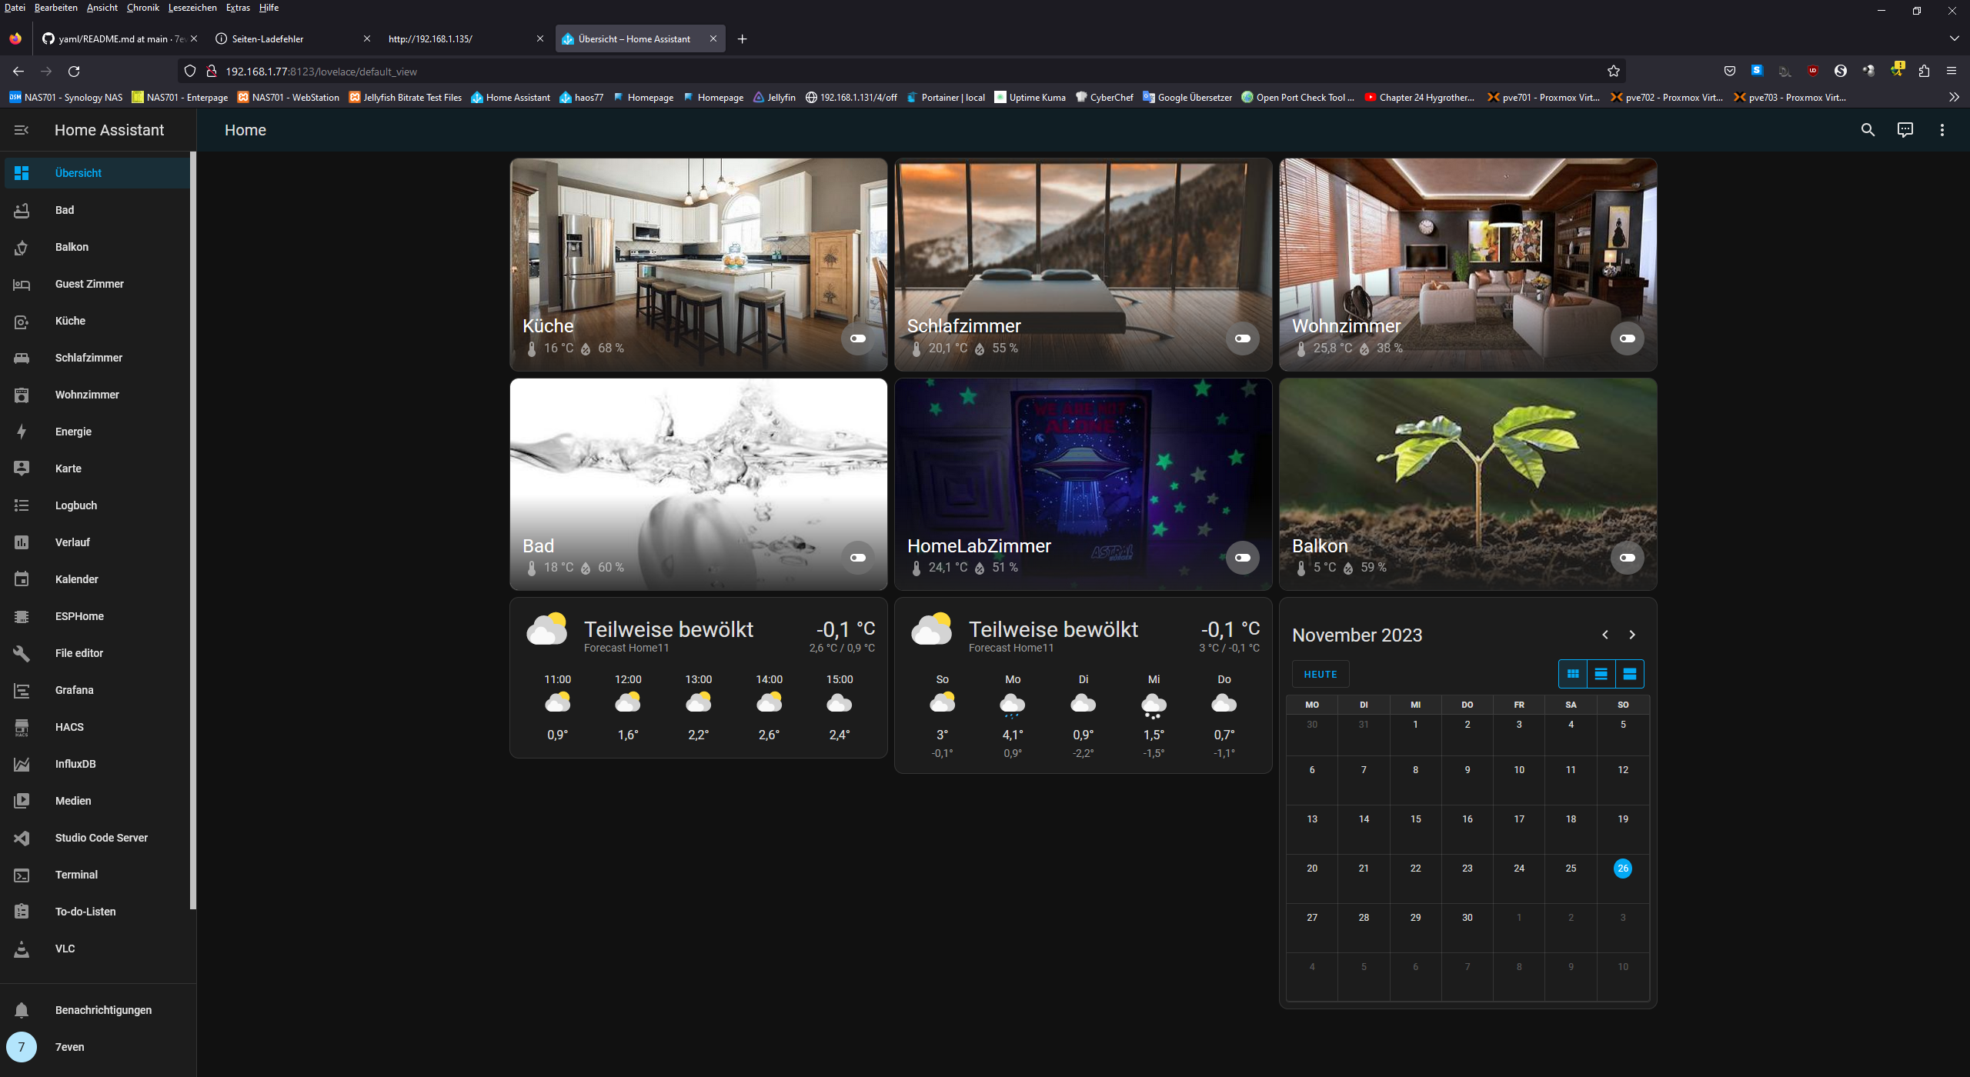Image resolution: width=1970 pixels, height=1077 pixels.
Task: Open the Terminal sidebar entry
Action: tap(76, 875)
